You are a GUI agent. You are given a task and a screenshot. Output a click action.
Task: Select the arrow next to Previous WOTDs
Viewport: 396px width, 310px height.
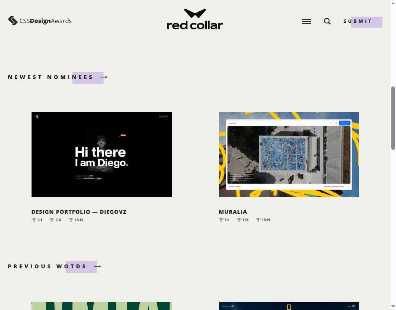(x=98, y=266)
